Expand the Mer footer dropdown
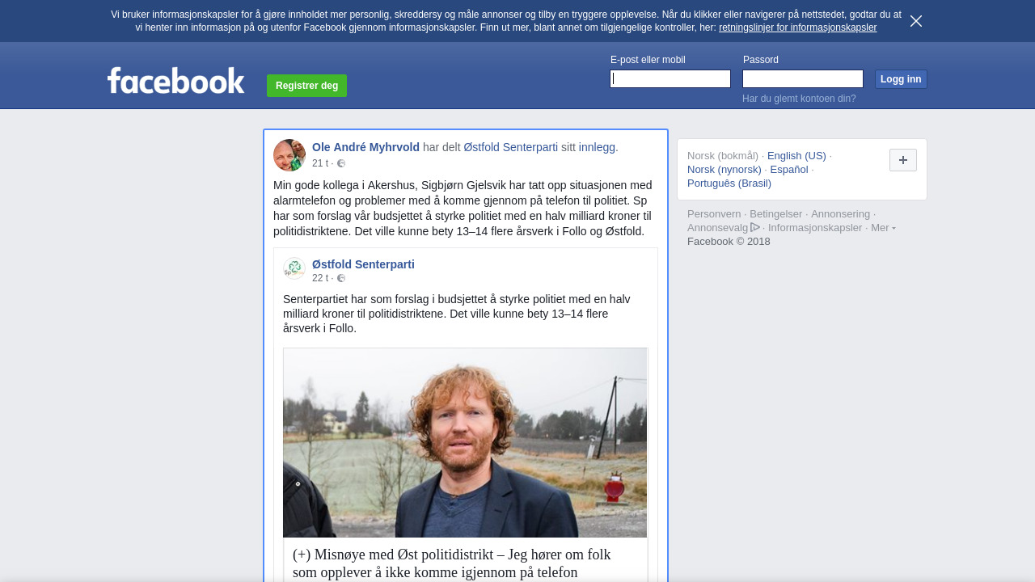 tap(883, 228)
